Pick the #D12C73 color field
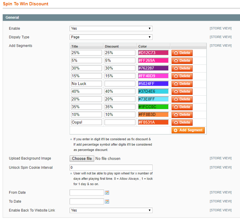This screenshot has width=240, height=219. coord(153,53)
